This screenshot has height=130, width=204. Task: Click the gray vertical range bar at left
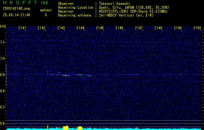(6, 75)
